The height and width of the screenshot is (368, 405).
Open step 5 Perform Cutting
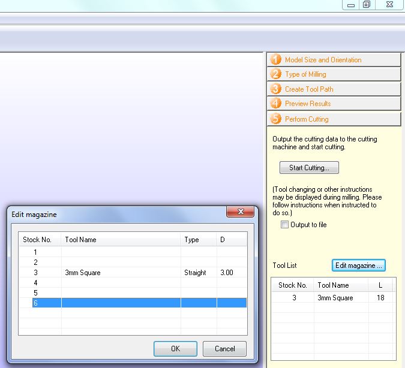point(334,119)
